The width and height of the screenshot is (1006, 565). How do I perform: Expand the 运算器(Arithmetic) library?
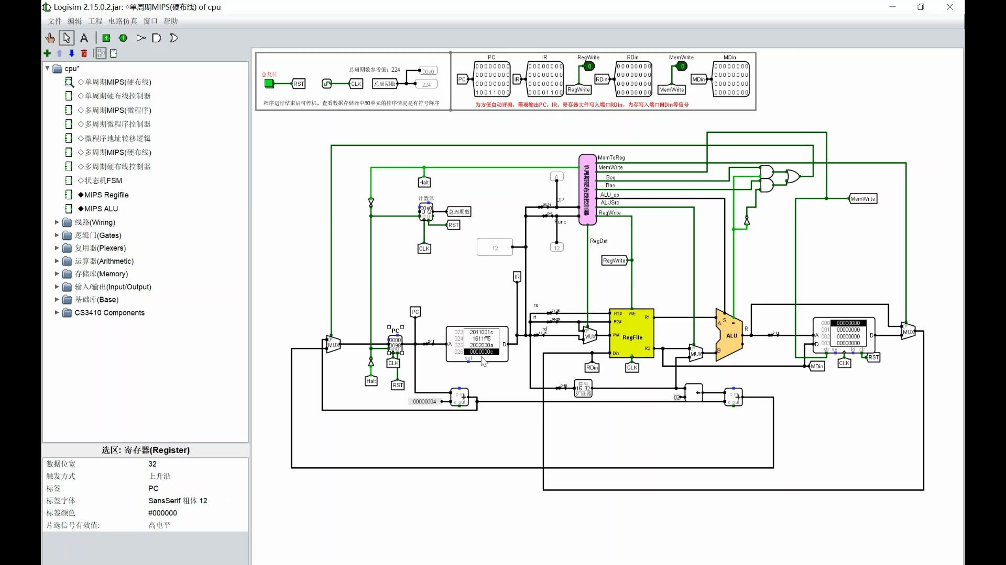pyautogui.click(x=57, y=261)
